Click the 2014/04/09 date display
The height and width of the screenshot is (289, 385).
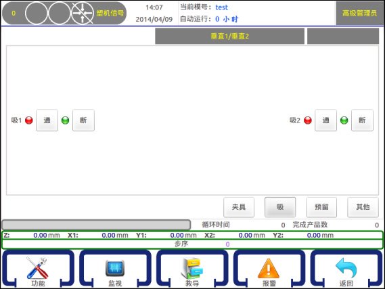click(154, 19)
